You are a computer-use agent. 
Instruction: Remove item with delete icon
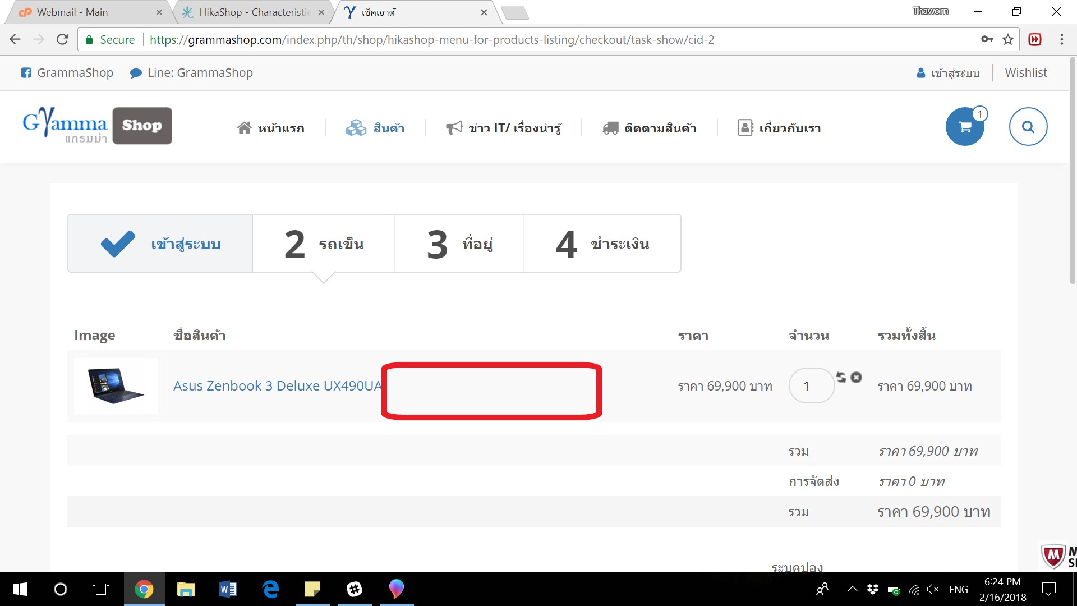coord(856,377)
